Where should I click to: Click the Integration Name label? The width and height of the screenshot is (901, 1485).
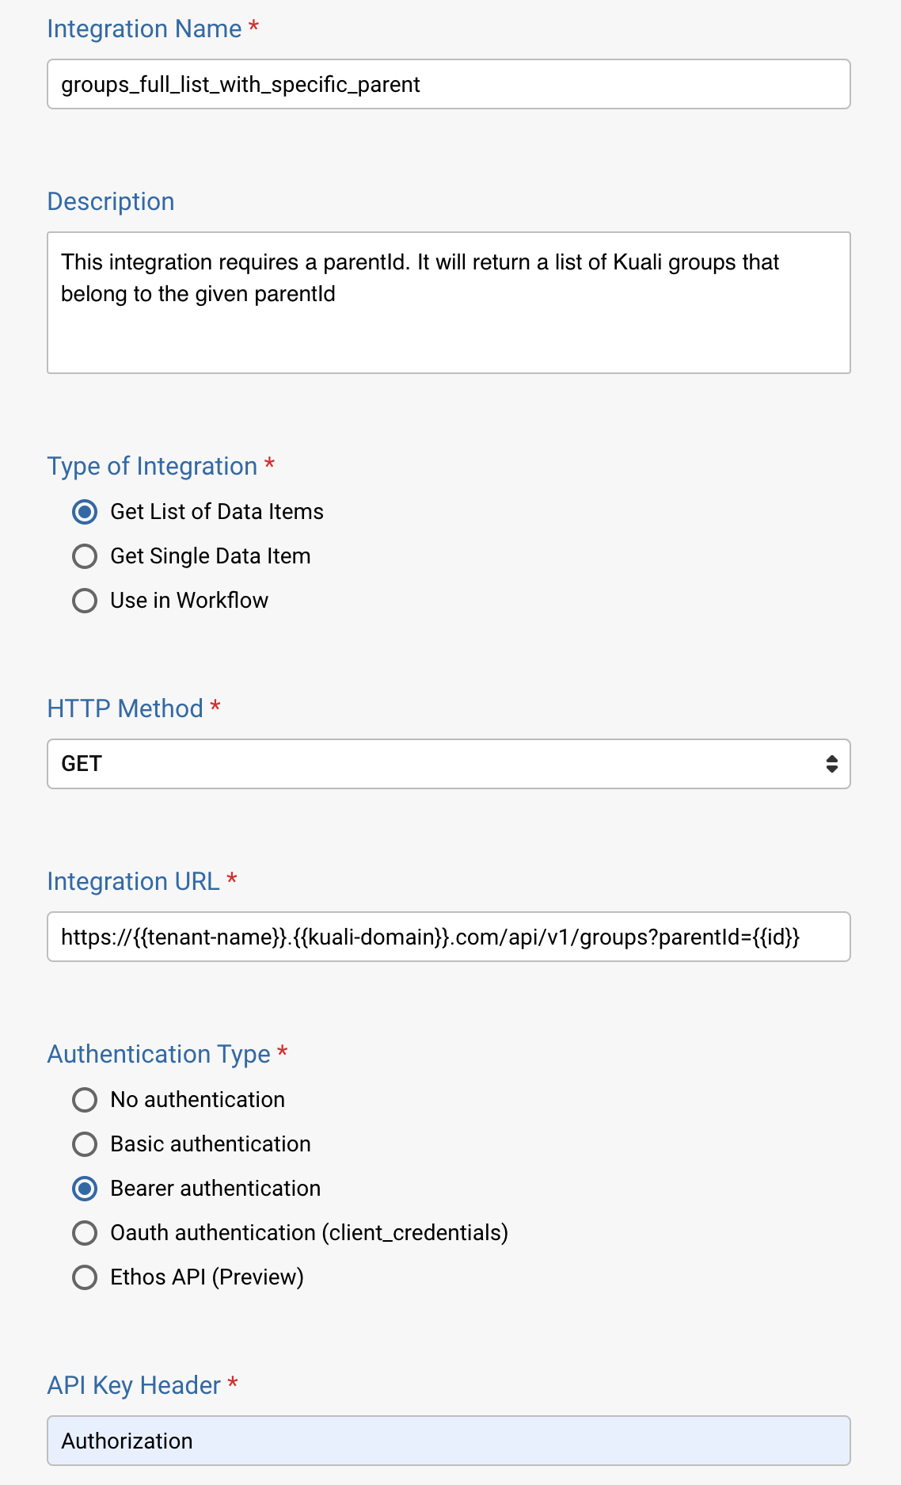point(144,29)
